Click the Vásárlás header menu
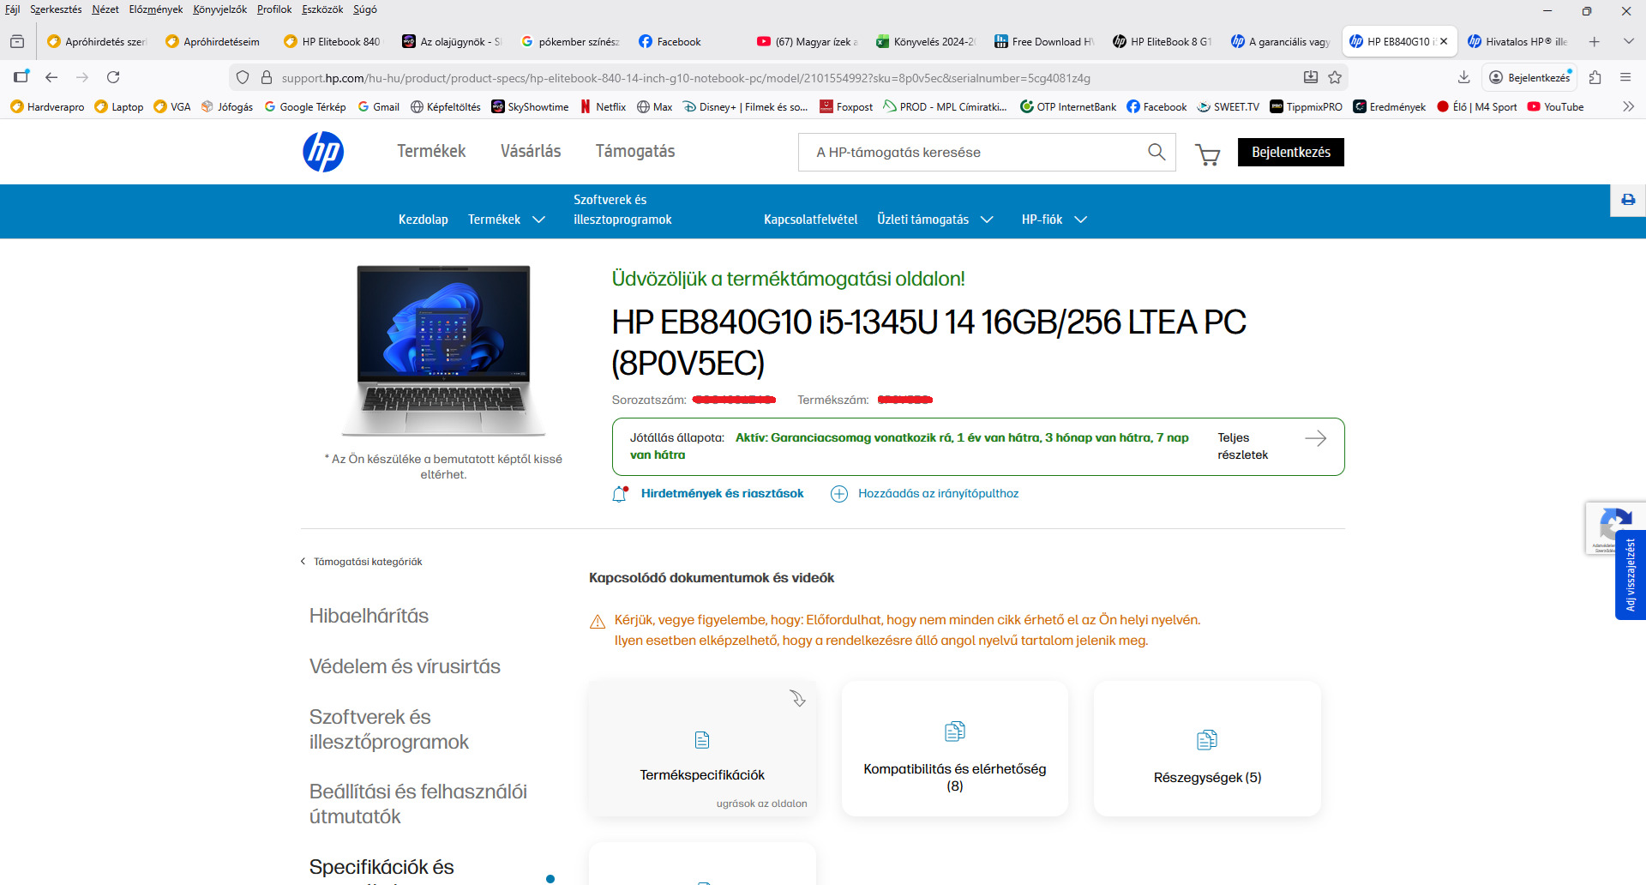 [531, 152]
